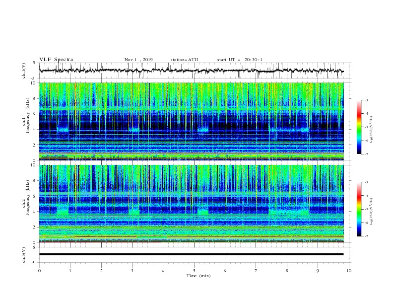Click the "VLF Spectra" title text
This screenshot has height=304, width=393.
pos(56,60)
